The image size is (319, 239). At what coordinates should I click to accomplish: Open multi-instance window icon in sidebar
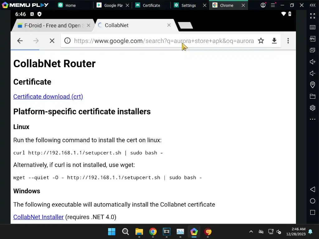pos(312,50)
